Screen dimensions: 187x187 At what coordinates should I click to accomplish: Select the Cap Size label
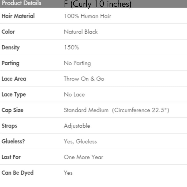point(12,110)
